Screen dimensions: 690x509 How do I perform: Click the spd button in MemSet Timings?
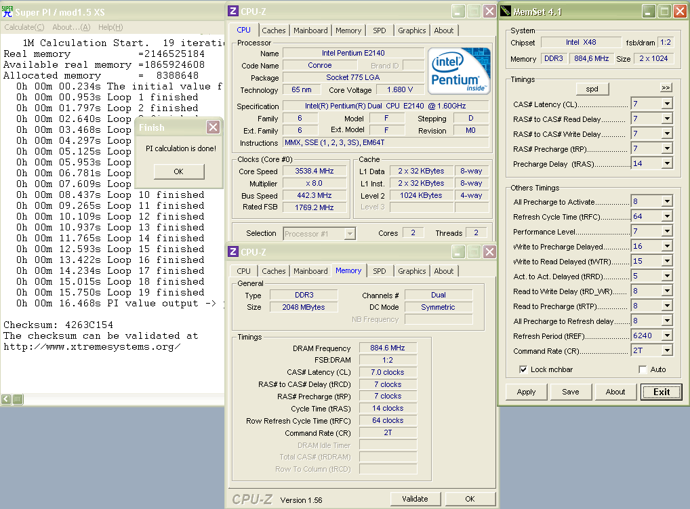point(592,89)
